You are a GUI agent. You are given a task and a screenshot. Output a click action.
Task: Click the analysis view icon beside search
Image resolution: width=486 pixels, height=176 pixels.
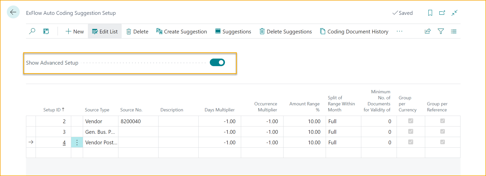pyautogui.click(x=46, y=31)
